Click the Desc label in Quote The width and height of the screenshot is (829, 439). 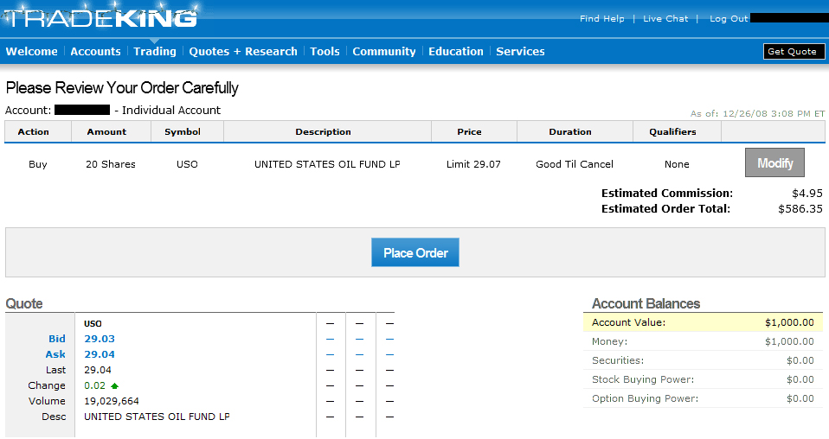point(54,417)
